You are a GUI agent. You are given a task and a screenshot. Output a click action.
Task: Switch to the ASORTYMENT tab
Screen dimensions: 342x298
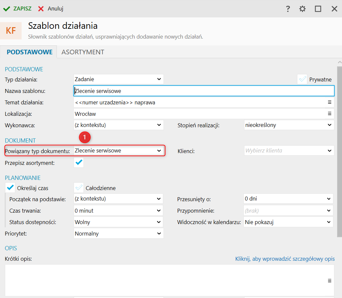[83, 52]
